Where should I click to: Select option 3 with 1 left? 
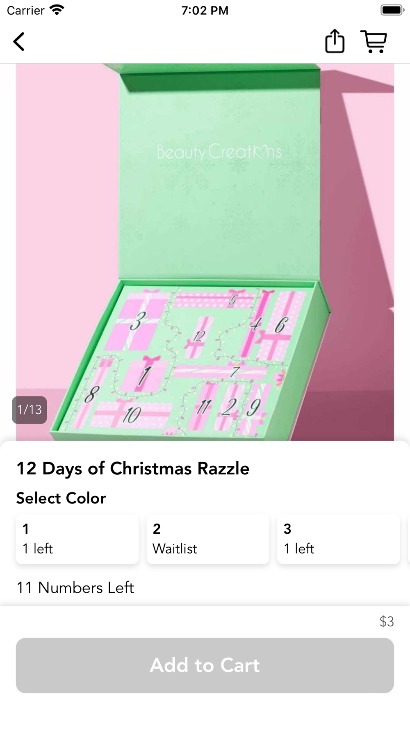pyautogui.click(x=339, y=539)
